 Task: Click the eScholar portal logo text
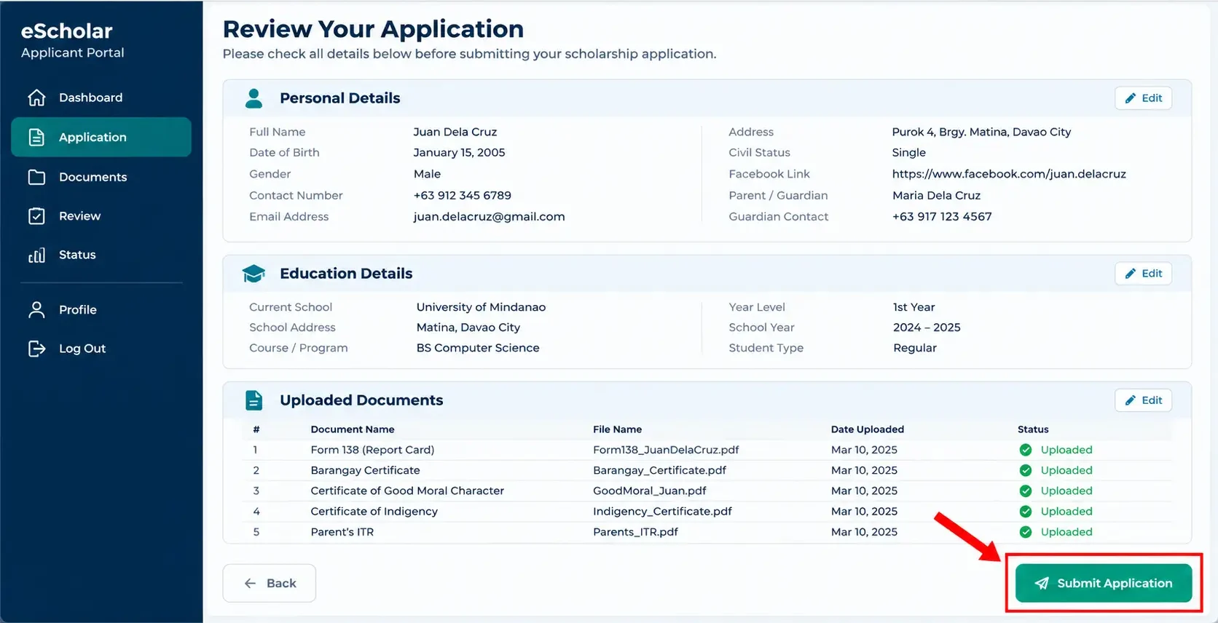point(67,31)
